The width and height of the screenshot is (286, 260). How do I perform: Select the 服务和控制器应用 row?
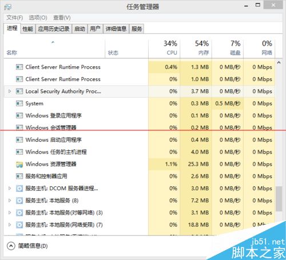coord(140,176)
